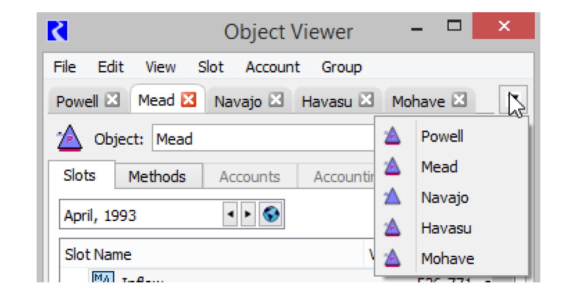Click the Havasu reservoir icon in dropdown list
The width and height of the screenshot is (562, 299).
[x=392, y=228]
